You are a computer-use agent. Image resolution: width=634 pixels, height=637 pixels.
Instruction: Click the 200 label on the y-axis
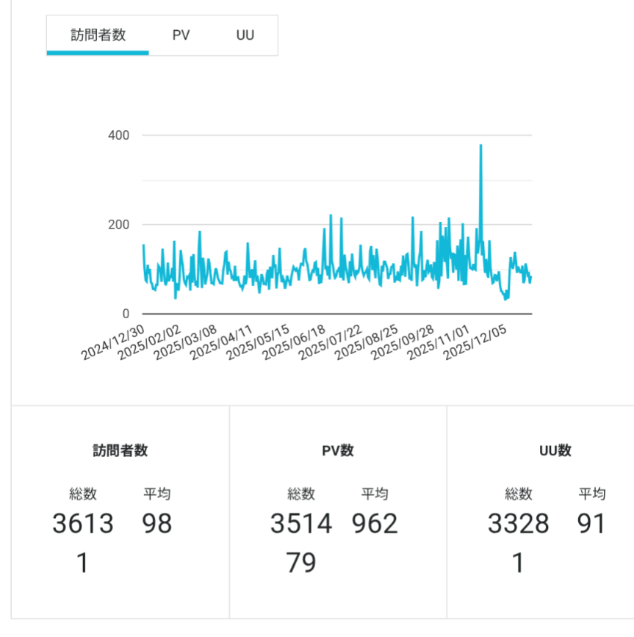118,225
